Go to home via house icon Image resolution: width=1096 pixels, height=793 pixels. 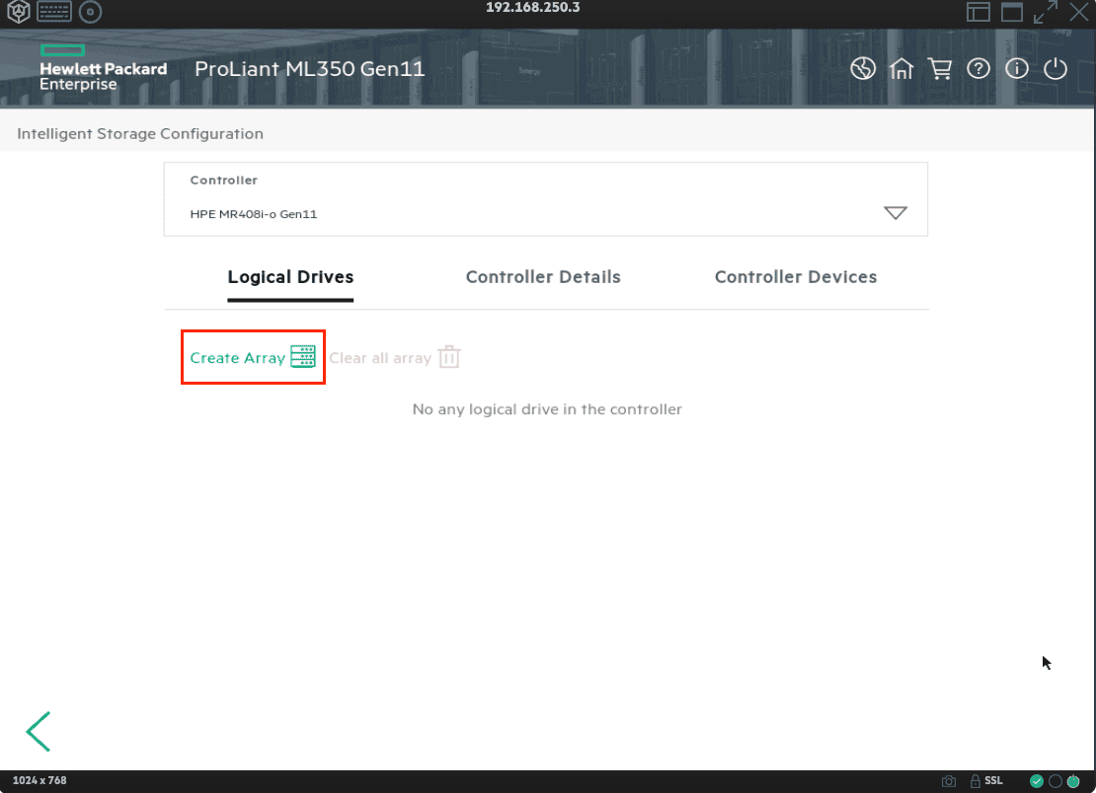(901, 69)
